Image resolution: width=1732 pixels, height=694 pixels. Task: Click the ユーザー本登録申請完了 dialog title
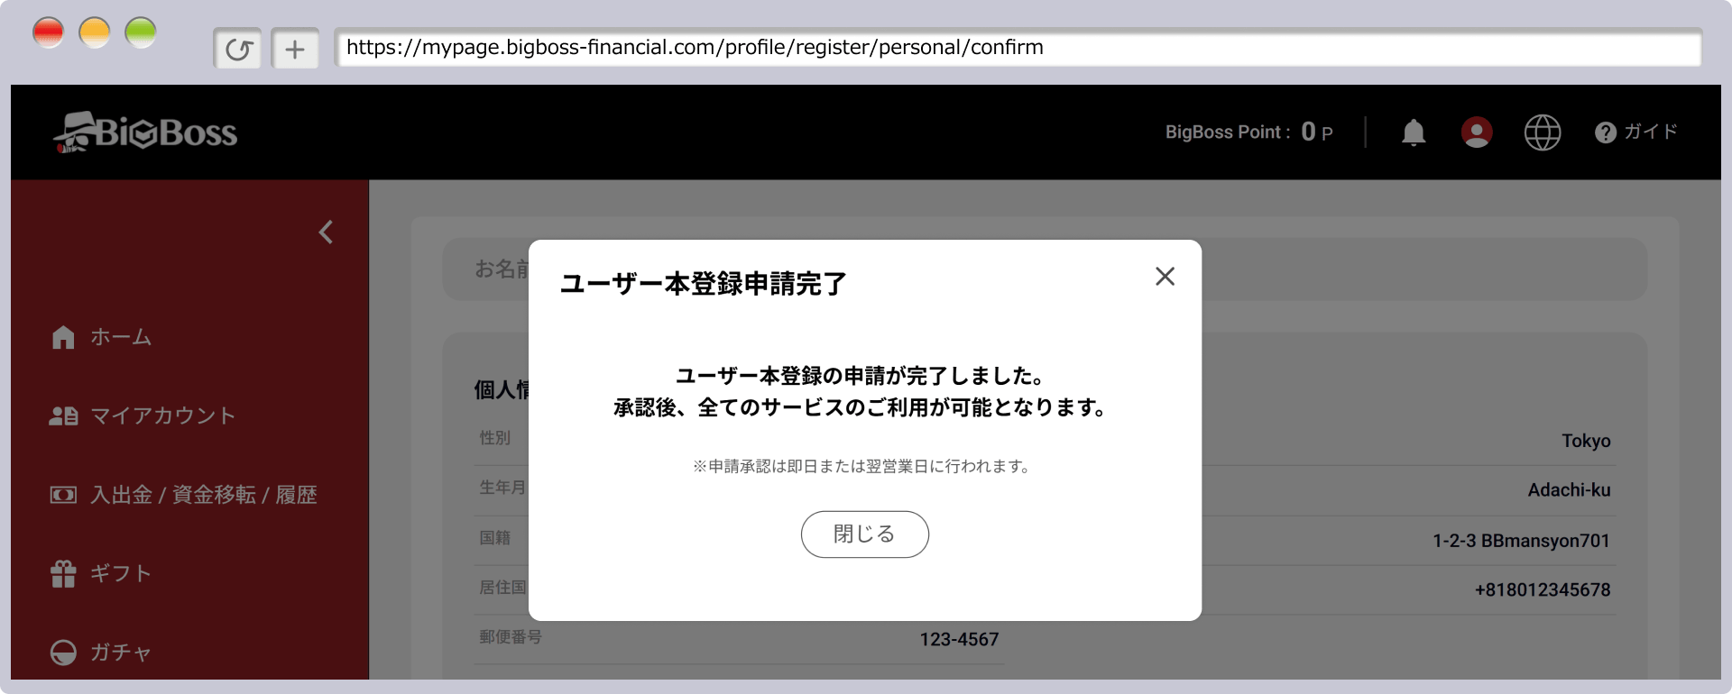[x=703, y=284]
